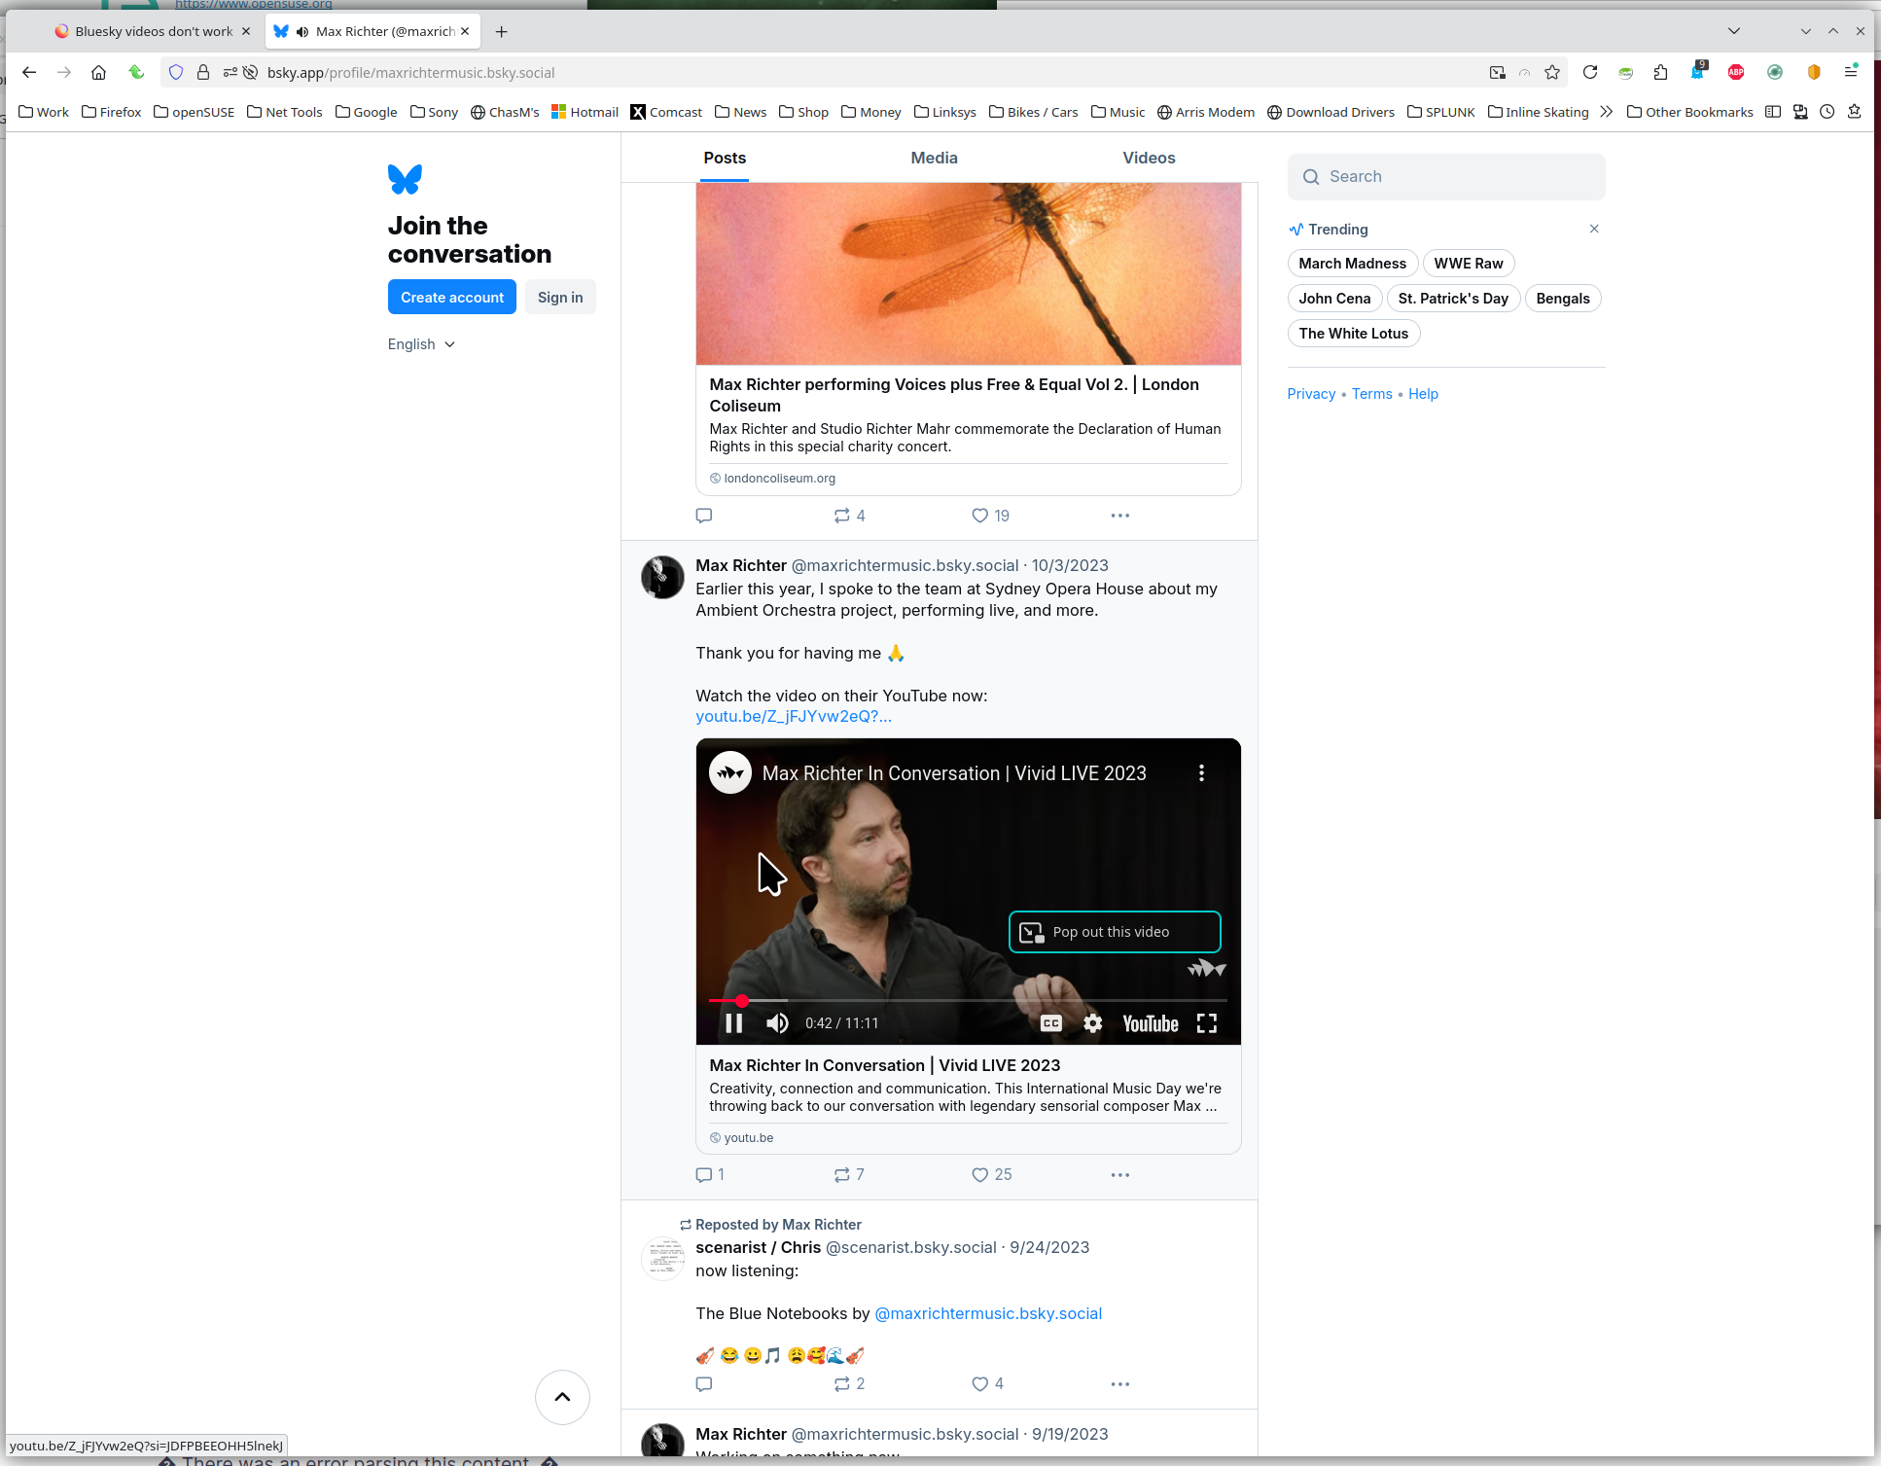Screen dimensions: 1881x1466
Task: Open the YouTube logo link in player
Action: point(1151,1023)
